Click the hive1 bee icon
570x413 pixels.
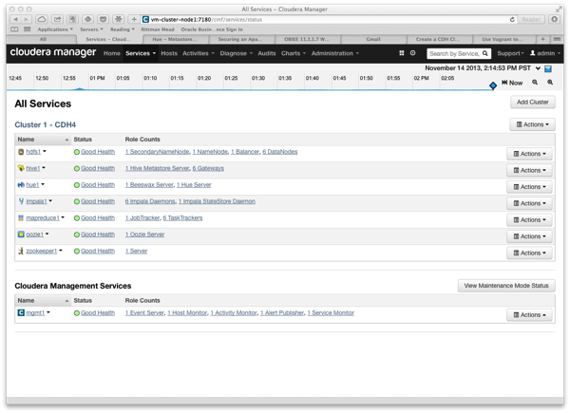[x=21, y=168]
